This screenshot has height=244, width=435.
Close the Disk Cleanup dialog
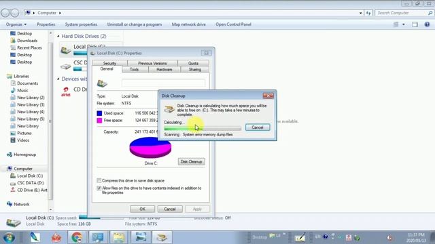(268, 96)
